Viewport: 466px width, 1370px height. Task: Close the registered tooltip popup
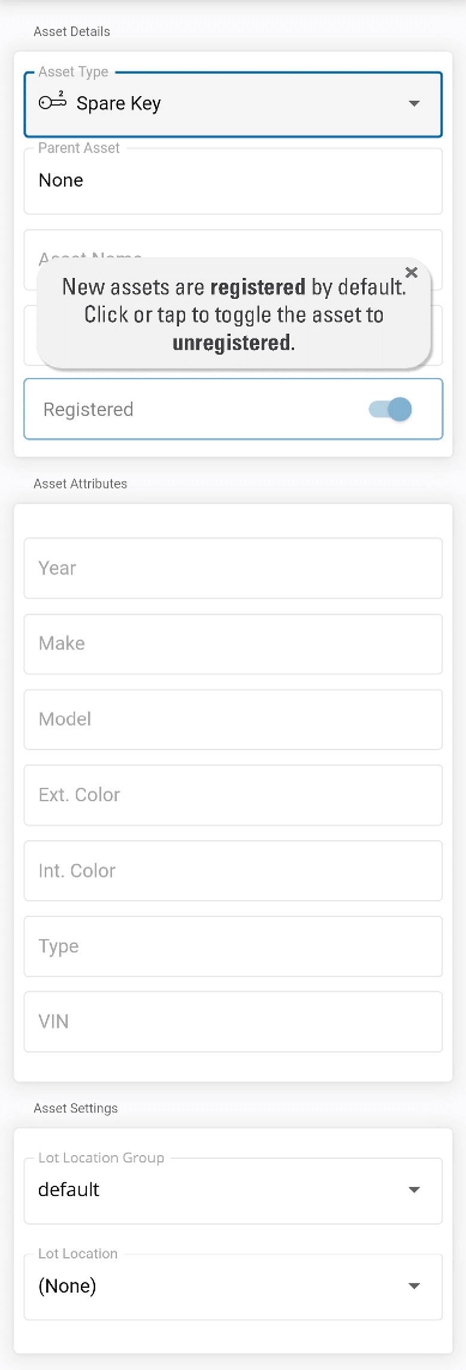[x=411, y=272]
